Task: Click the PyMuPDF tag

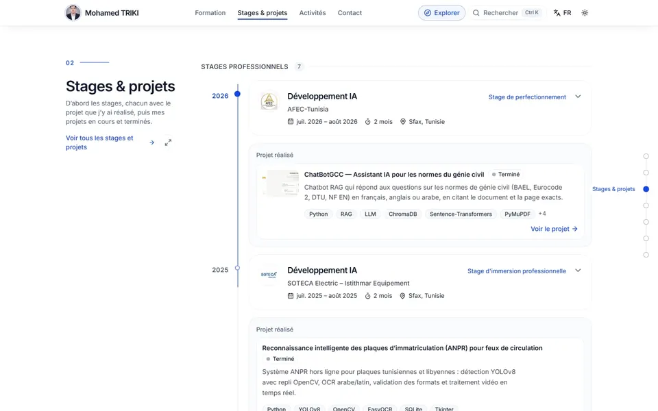Action: click(x=517, y=214)
